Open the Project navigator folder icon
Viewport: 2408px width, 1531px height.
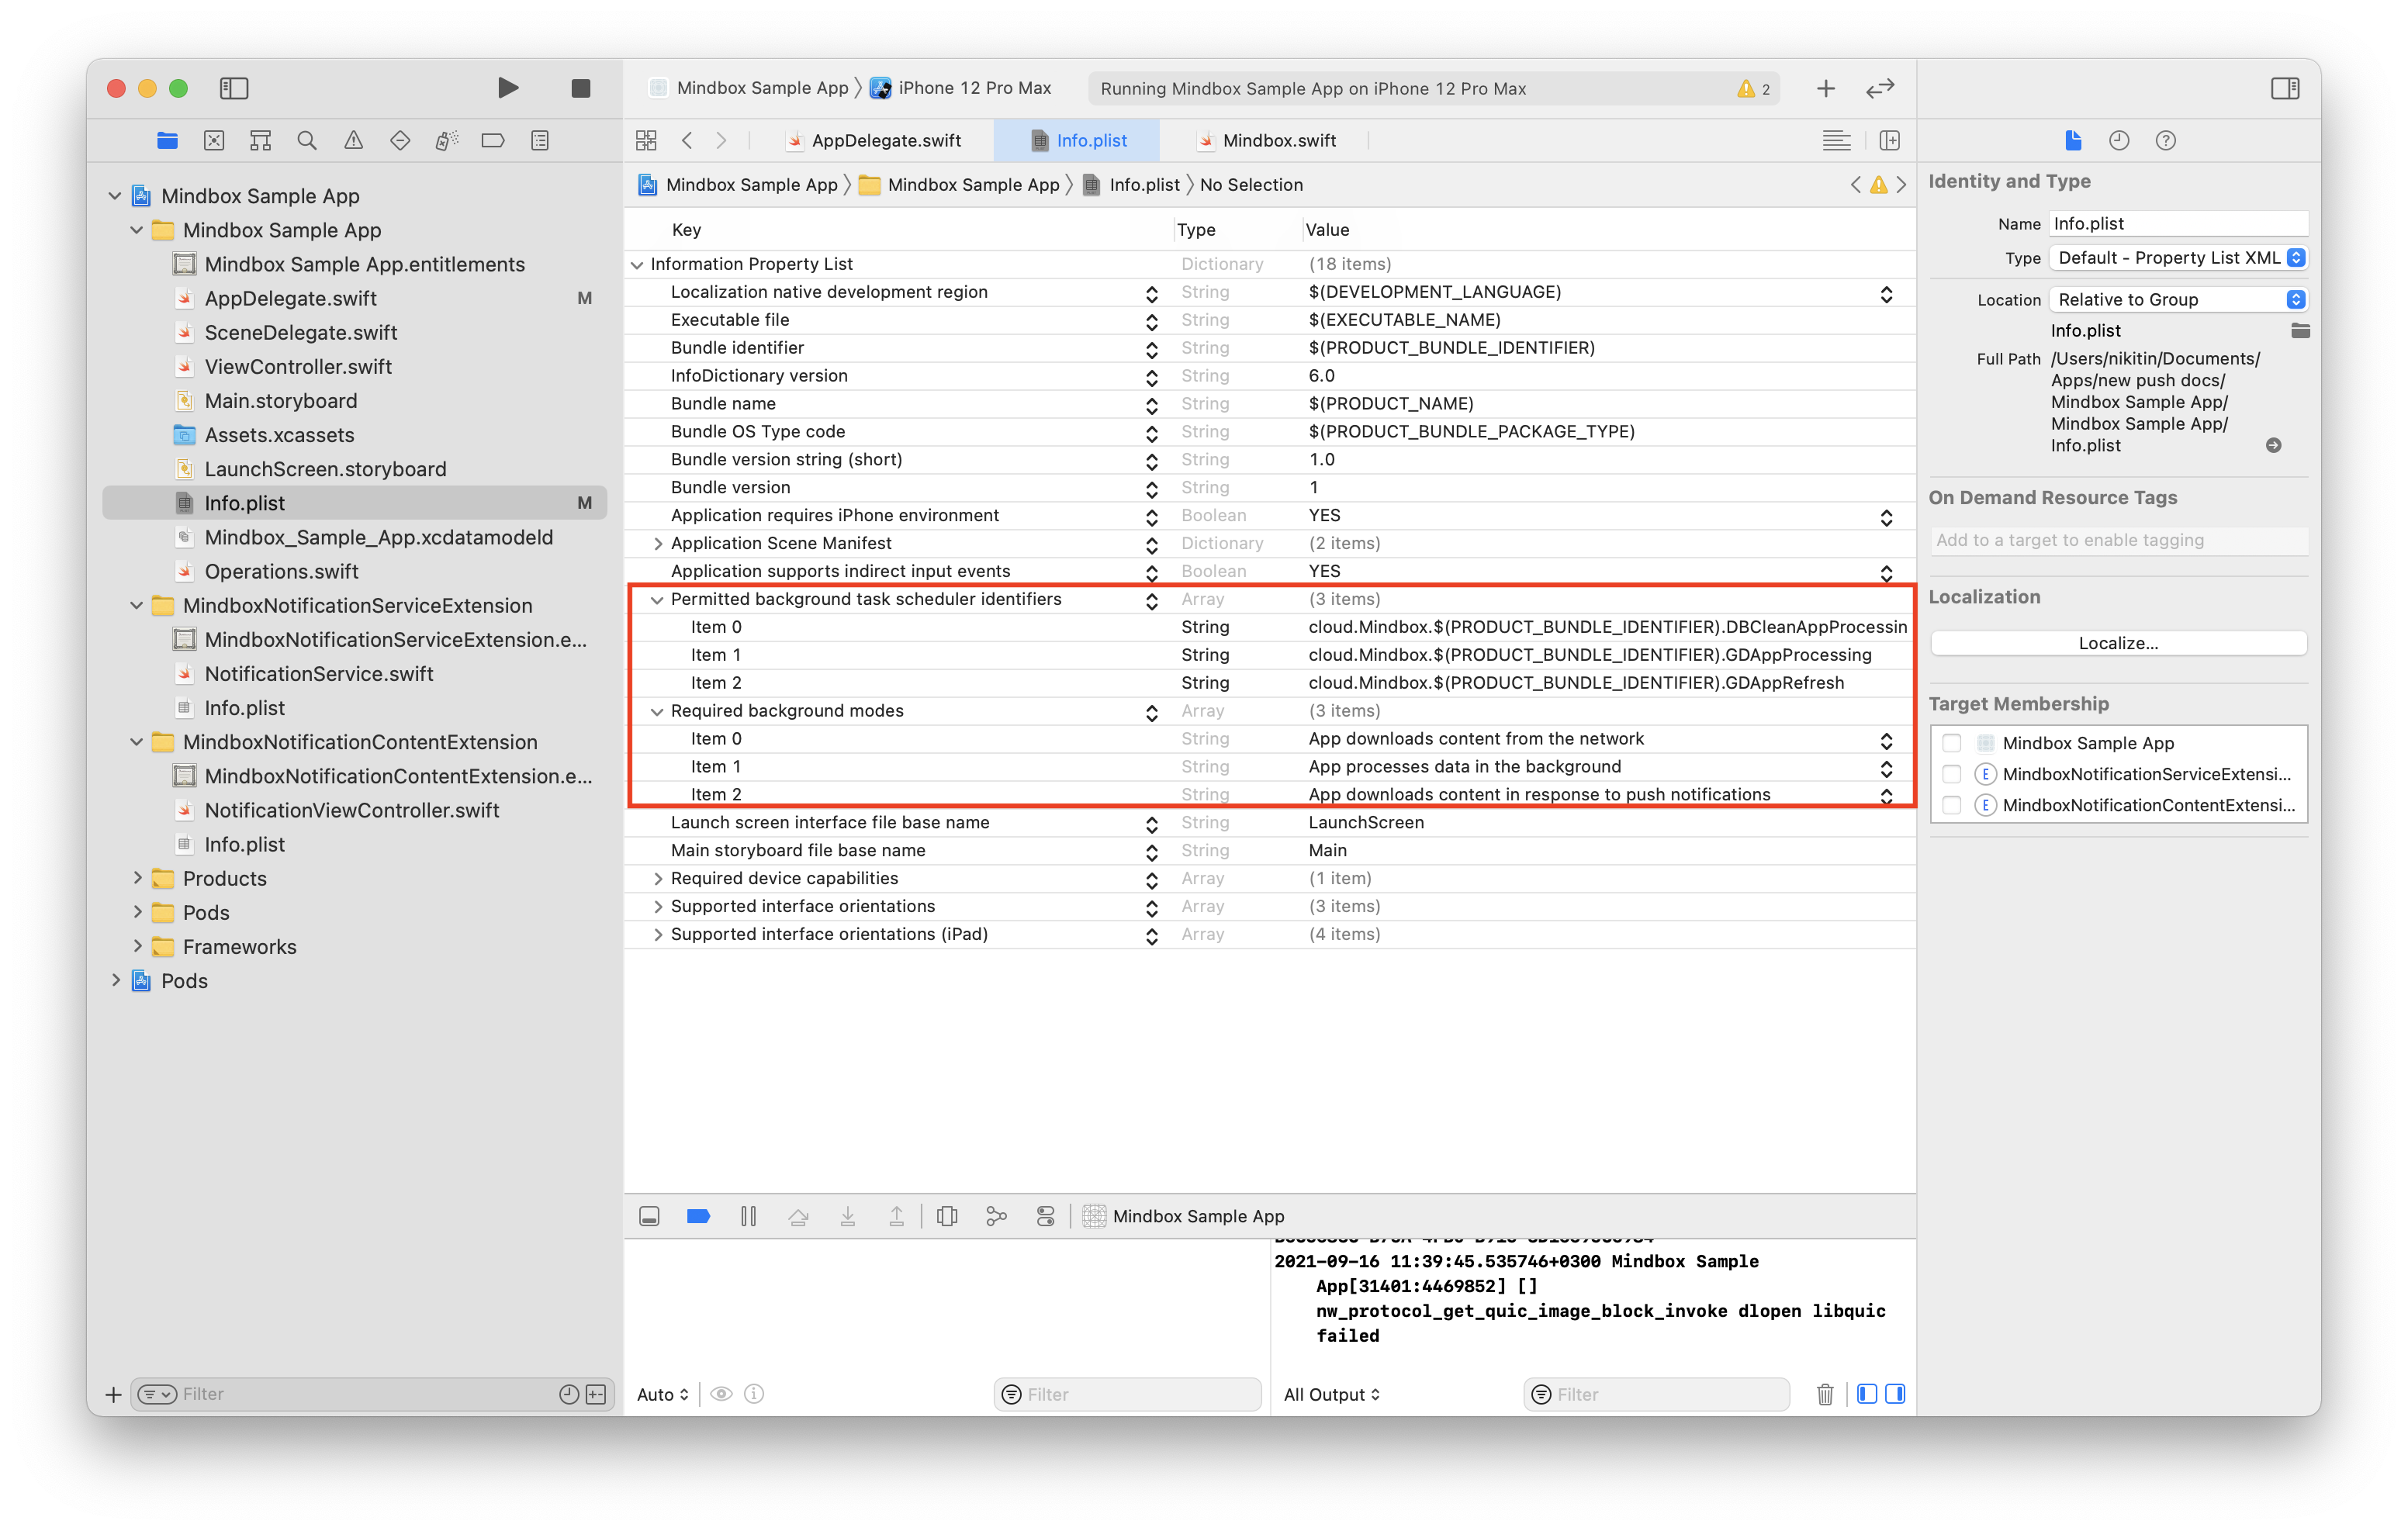point(167,141)
